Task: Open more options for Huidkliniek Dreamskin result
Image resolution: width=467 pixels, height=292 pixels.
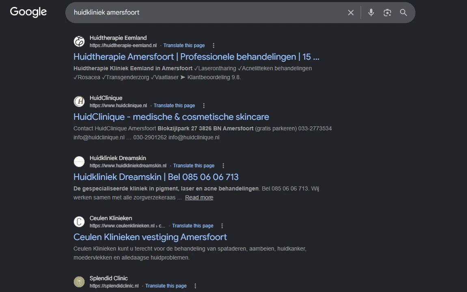Action: 223,166
